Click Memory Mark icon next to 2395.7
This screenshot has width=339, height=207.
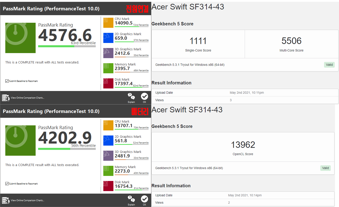[108, 68]
